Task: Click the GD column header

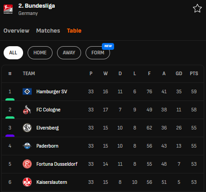Action: [179, 73]
